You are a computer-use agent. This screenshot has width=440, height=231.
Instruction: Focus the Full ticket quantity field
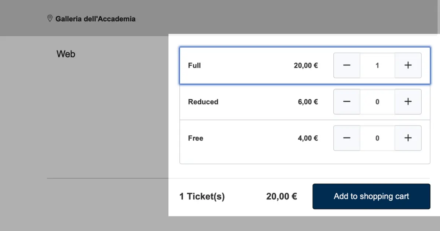coord(377,66)
